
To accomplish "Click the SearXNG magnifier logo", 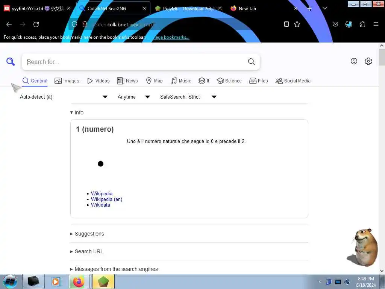I will 11,62.
